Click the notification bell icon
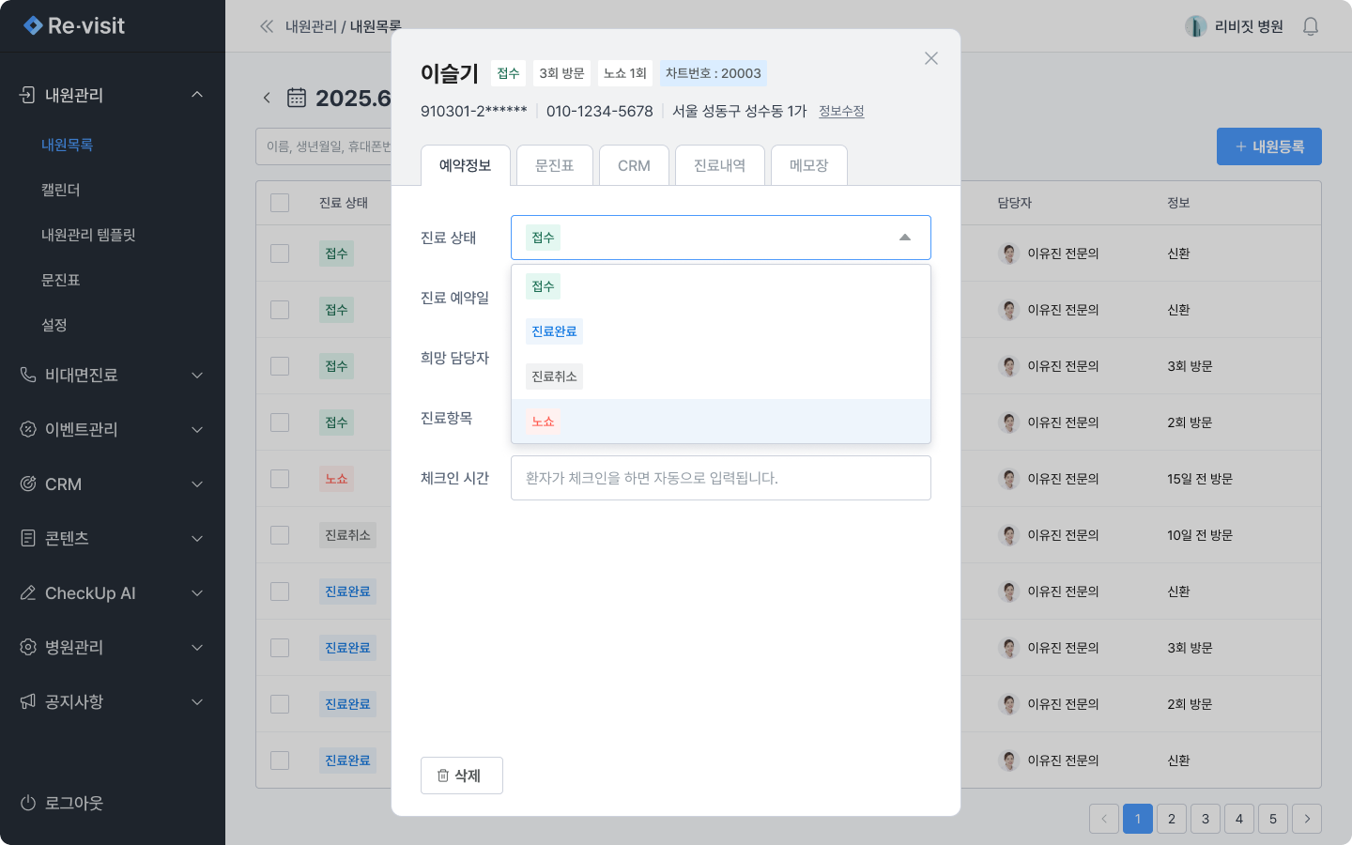1352x845 pixels. (x=1311, y=26)
